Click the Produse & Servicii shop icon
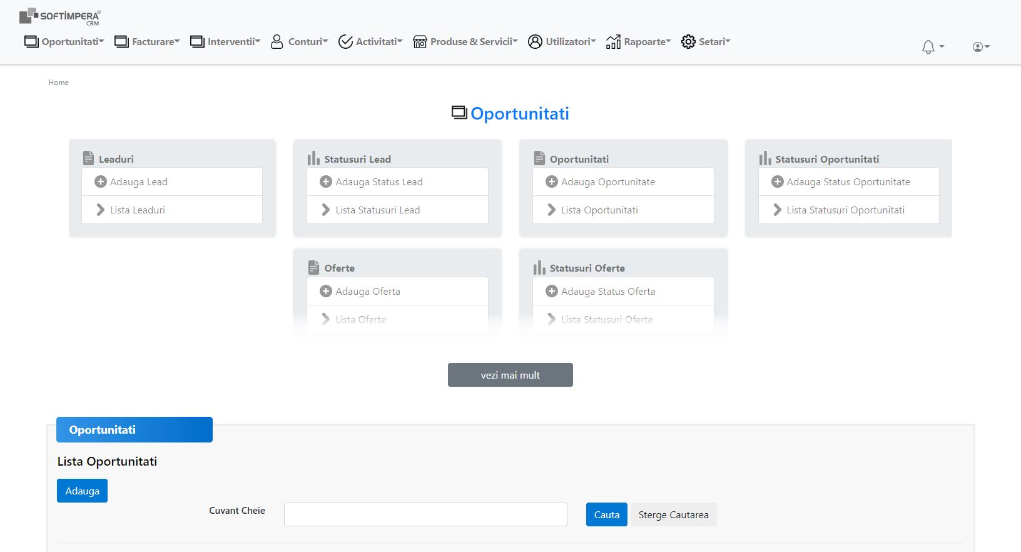This screenshot has width=1021, height=552. pos(420,42)
